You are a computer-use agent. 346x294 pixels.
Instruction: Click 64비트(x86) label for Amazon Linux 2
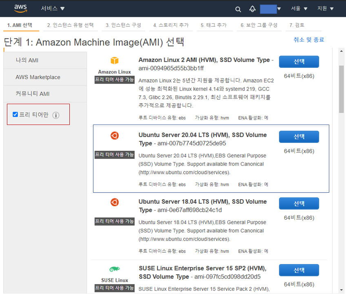[x=299, y=76]
